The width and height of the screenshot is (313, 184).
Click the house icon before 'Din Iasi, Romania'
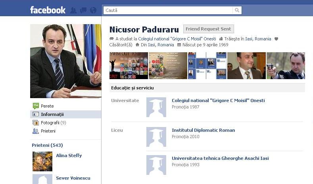coord(137,45)
